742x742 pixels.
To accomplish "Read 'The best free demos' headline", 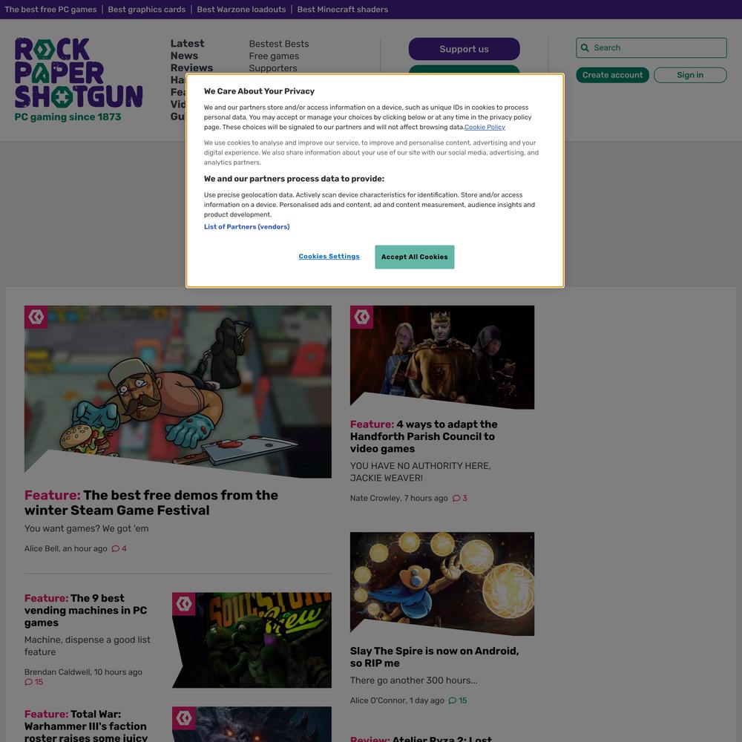I will pos(151,502).
